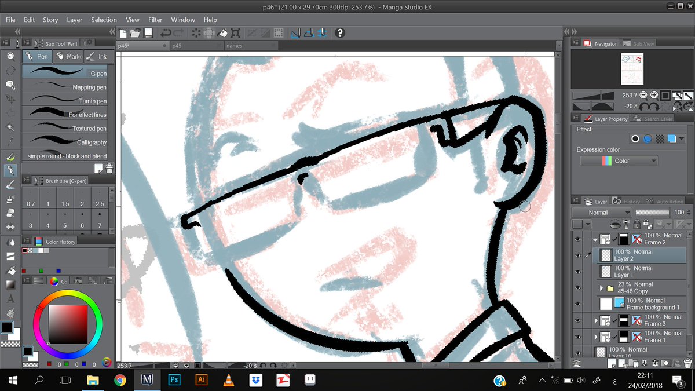Select the Blend droplet tool

(x=10, y=242)
